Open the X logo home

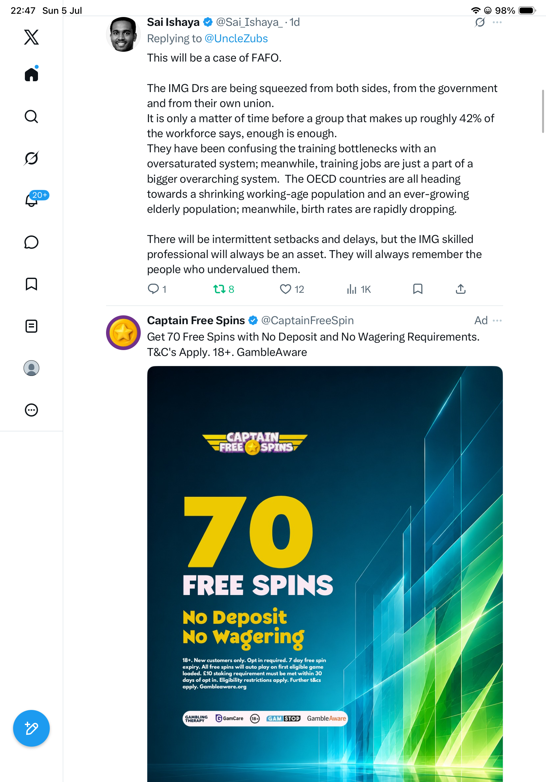pos(31,37)
